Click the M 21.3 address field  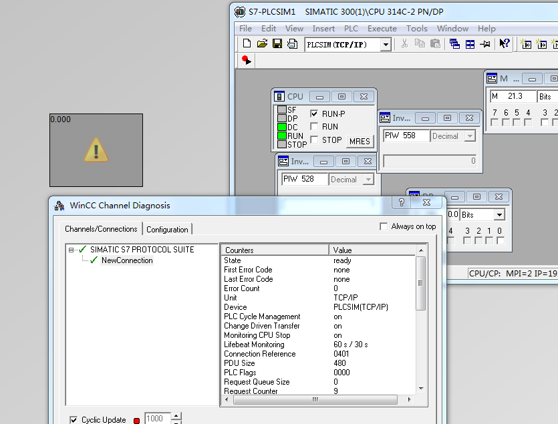(513, 96)
